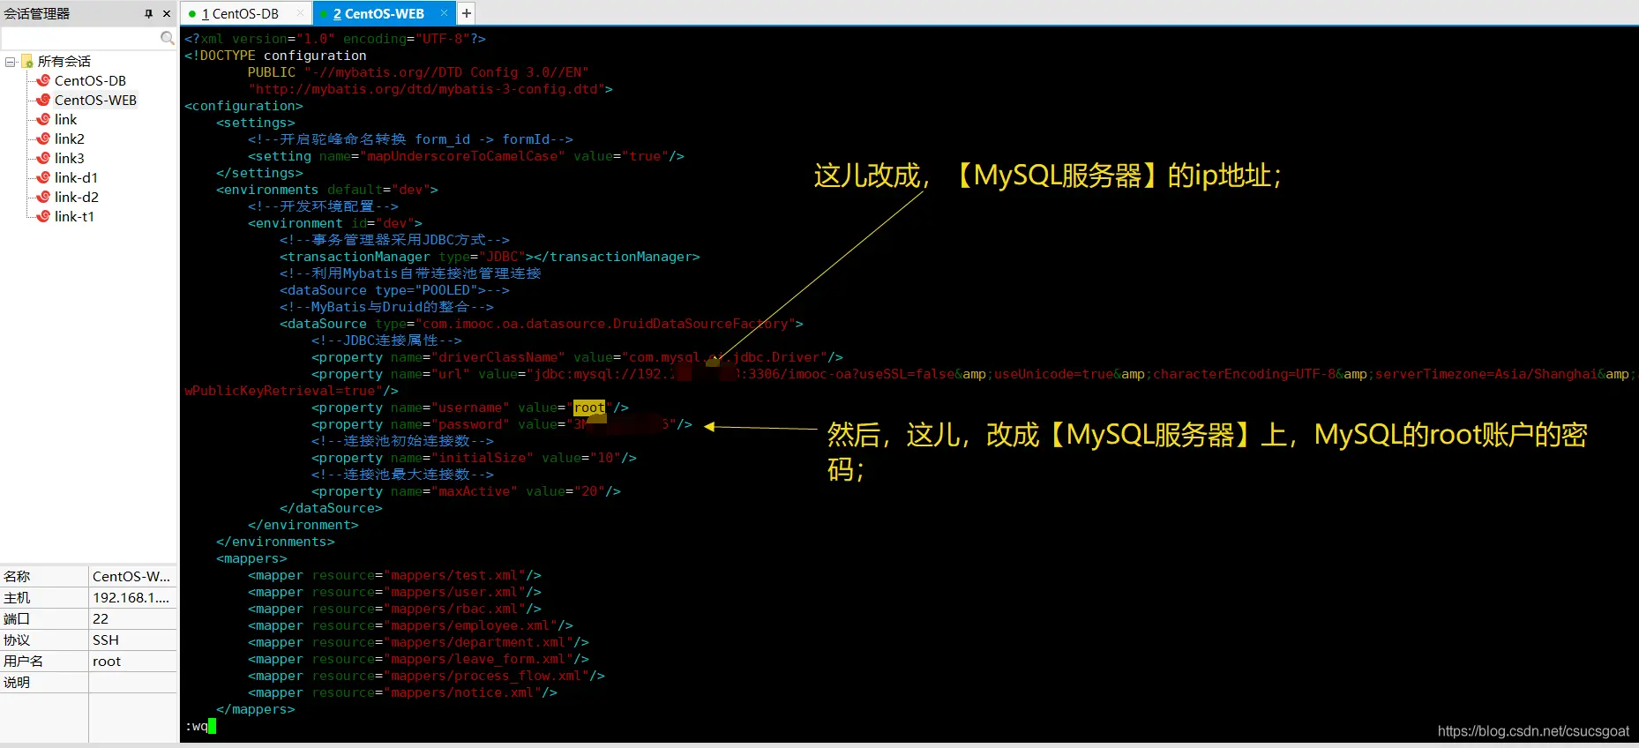Pin the 会话管理器 panel
Image resolution: width=1639 pixels, height=748 pixels.
[x=148, y=13]
